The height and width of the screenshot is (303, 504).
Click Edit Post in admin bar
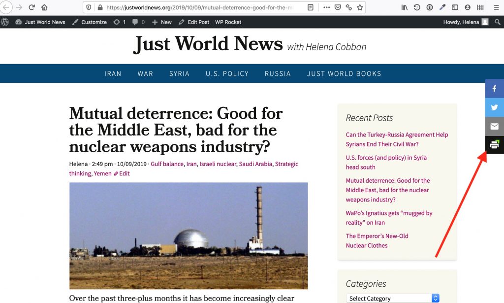coord(194,22)
